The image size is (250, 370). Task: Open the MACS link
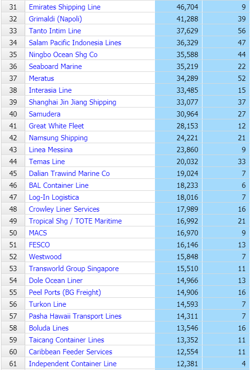pyautogui.click(x=38, y=233)
